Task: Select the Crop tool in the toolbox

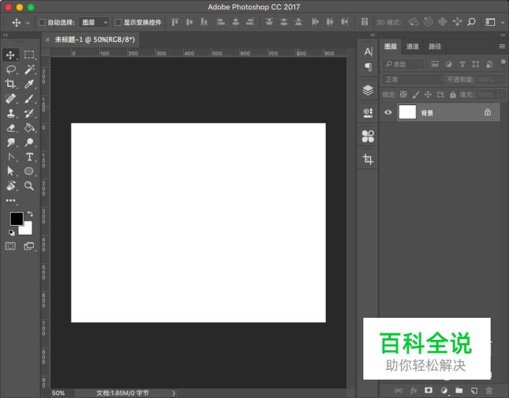Action: tap(11, 84)
